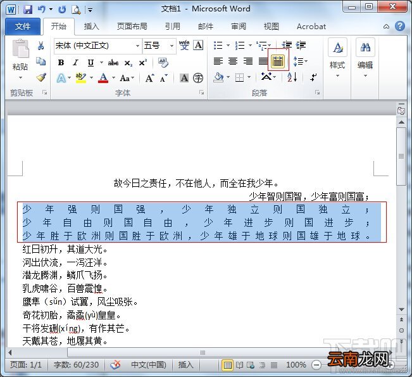This screenshot has height=377, width=412.
Task: Switch to the 页面布局 Page Layout tab
Action: tap(132, 27)
